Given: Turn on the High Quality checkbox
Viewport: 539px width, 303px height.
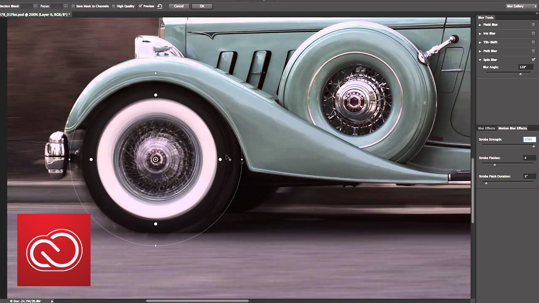Looking at the screenshot, I should point(114,6).
